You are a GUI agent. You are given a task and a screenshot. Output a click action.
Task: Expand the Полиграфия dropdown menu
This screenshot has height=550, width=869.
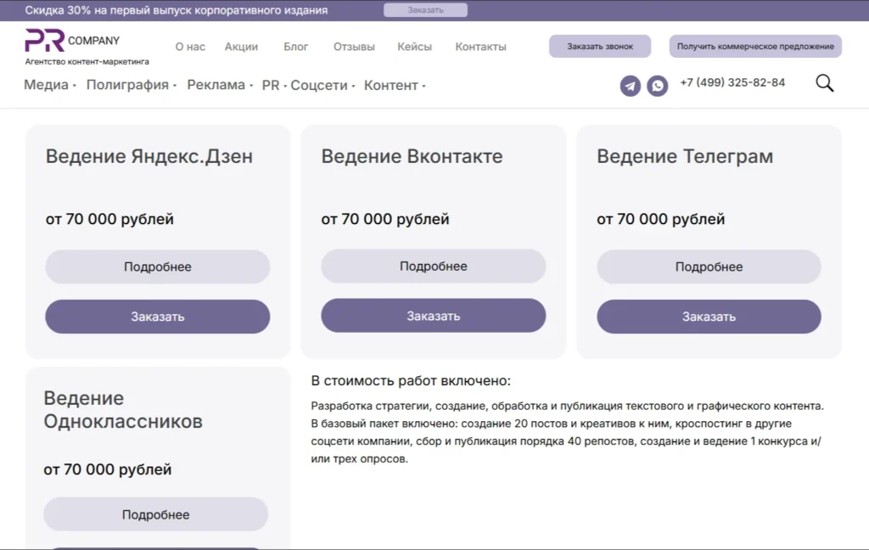point(132,85)
